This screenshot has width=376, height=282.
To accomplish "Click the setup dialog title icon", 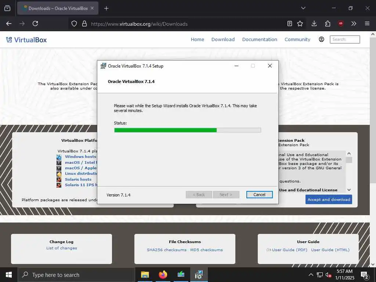I will [103, 66].
